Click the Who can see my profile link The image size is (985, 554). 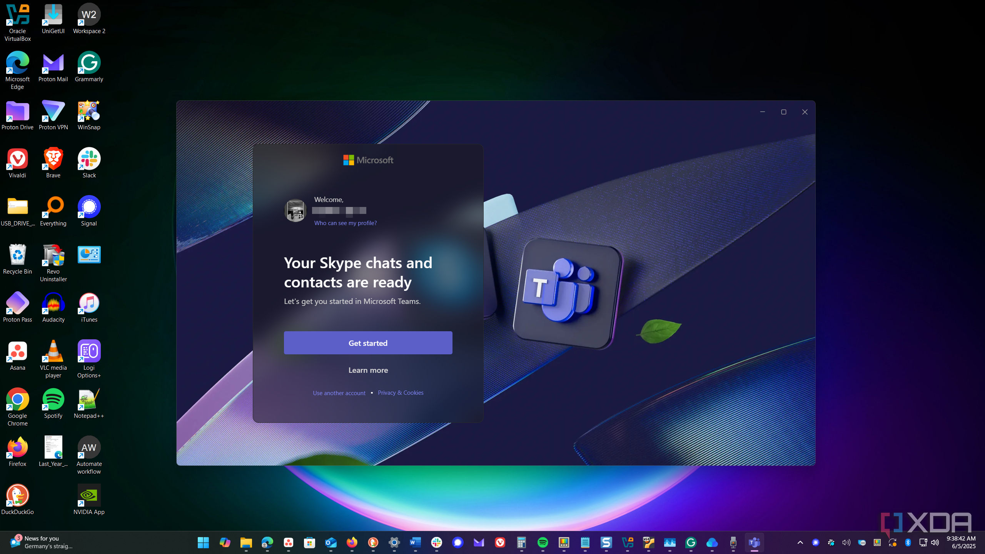[x=345, y=223]
